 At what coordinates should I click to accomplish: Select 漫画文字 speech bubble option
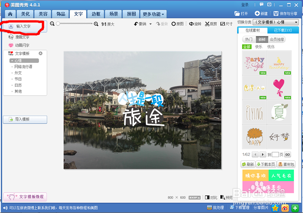[x=19, y=37]
